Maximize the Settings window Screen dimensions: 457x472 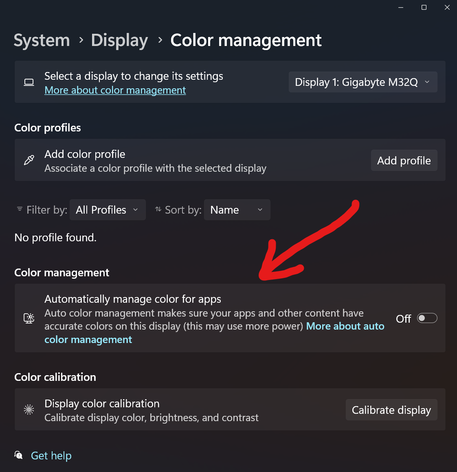click(424, 7)
